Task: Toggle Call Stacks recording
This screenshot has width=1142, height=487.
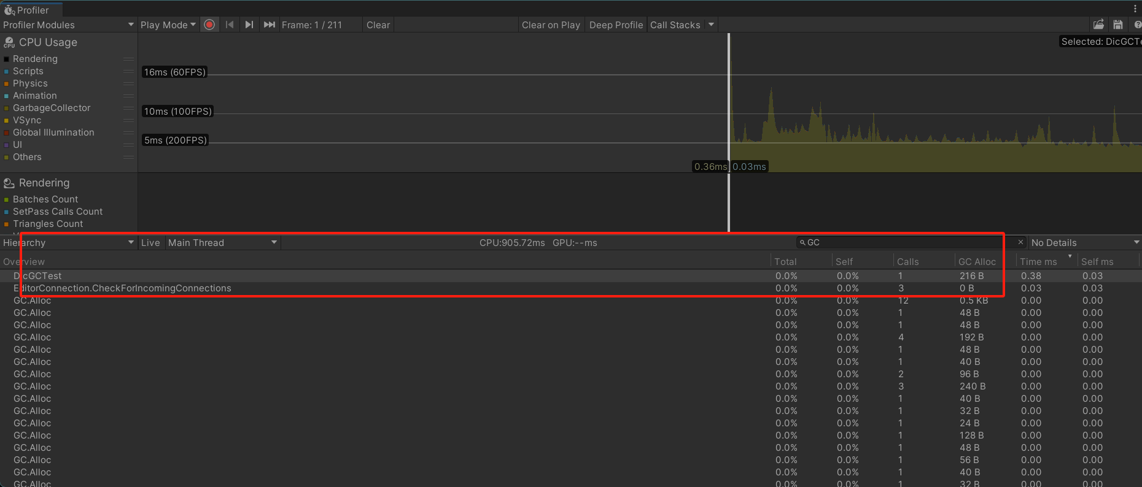Action: point(675,25)
